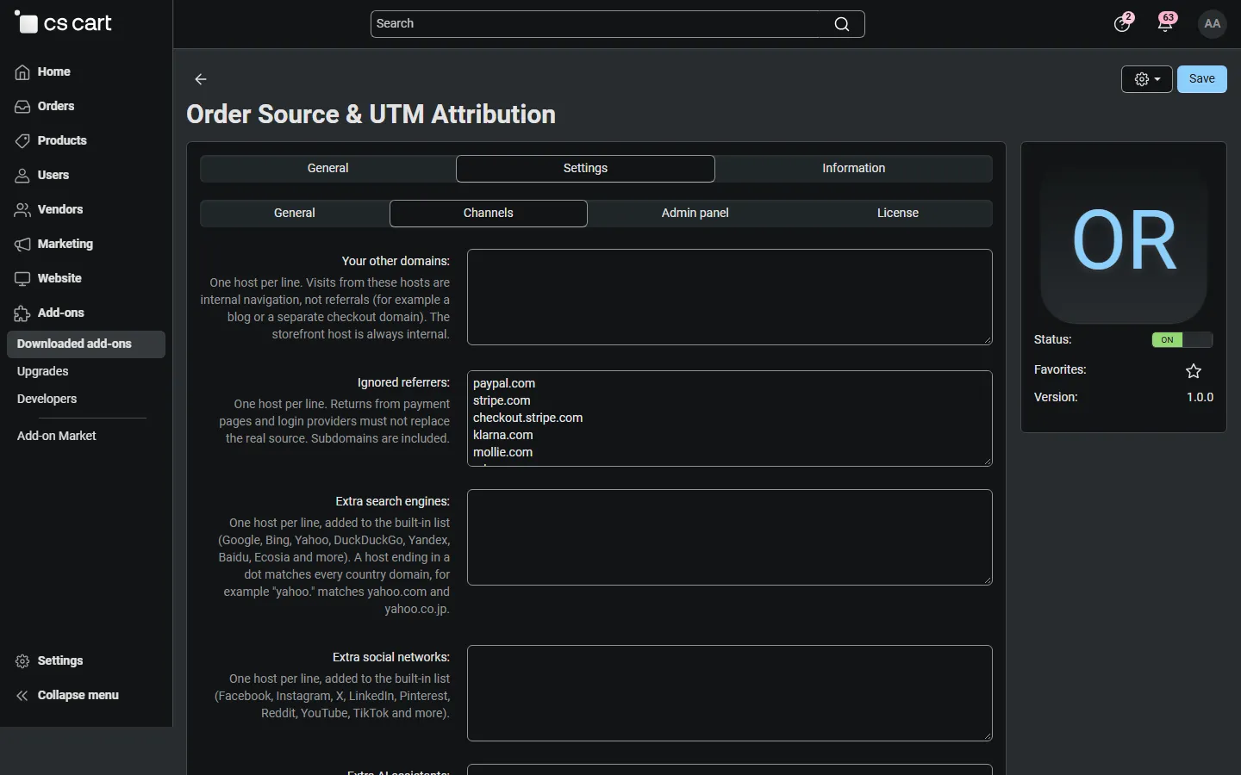
Task: Mark add-on as favorite with the star
Action: pyautogui.click(x=1194, y=371)
